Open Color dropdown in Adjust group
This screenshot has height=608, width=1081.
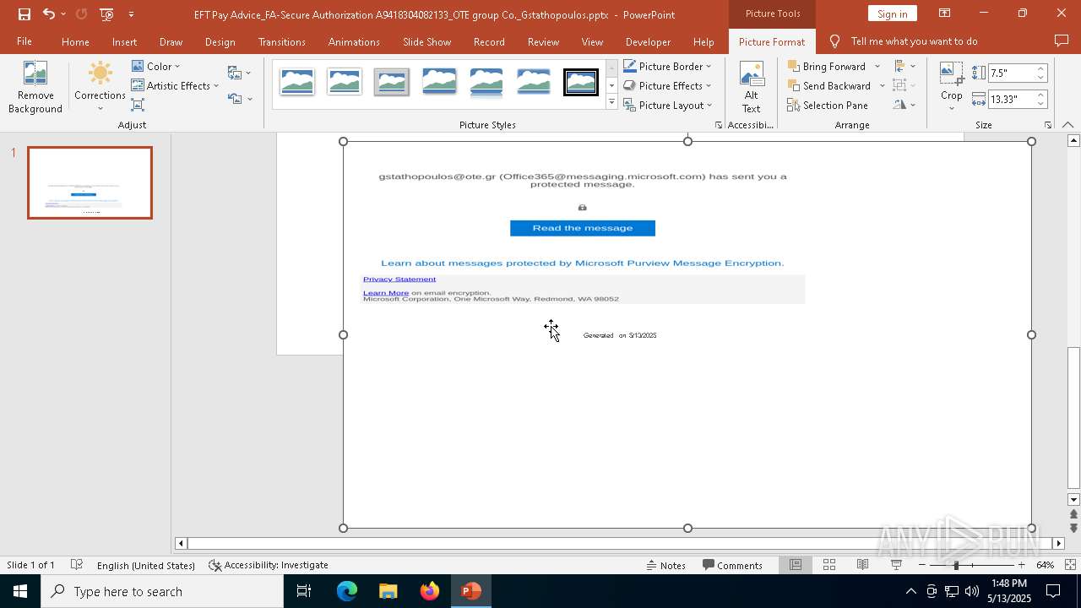(x=156, y=66)
